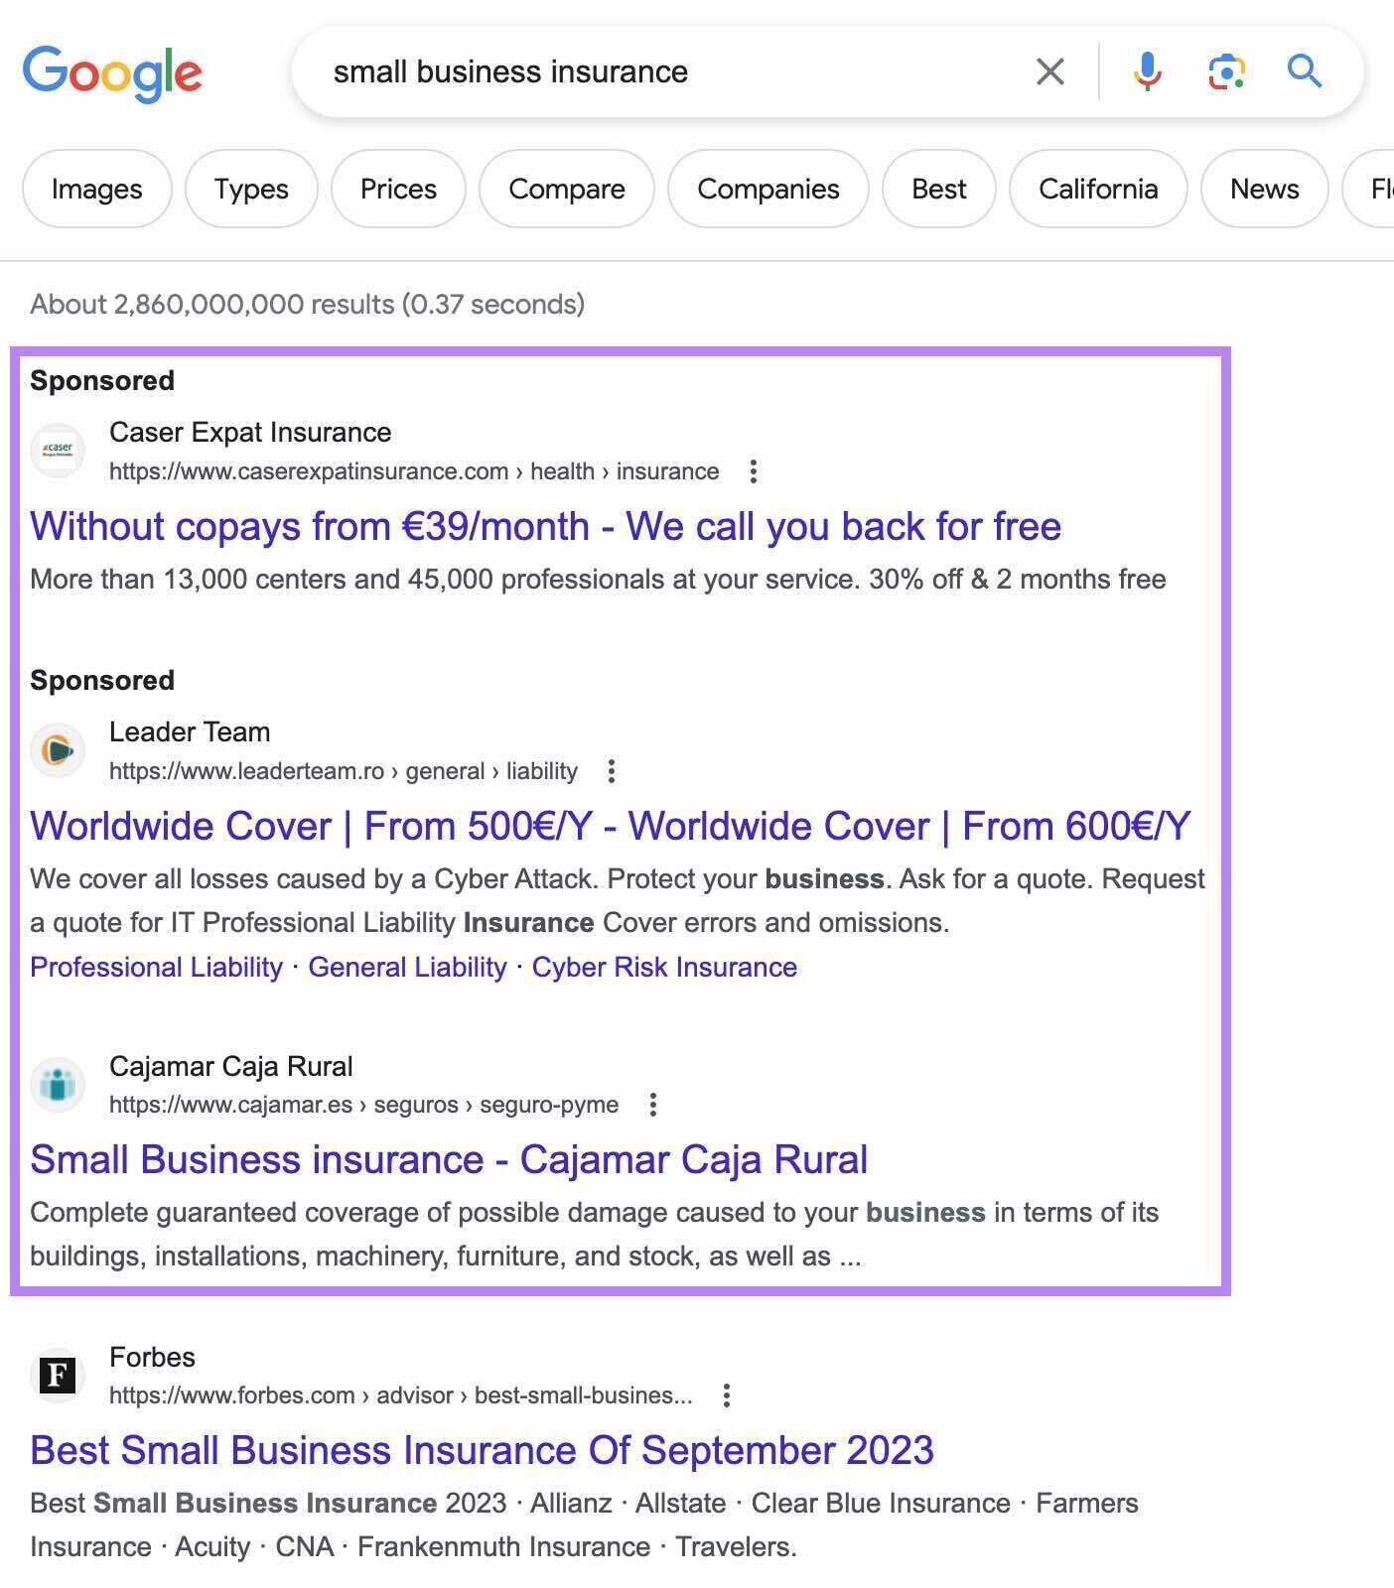Click the Forbes favicon

pyautogui.click(x=58, y=1376)
